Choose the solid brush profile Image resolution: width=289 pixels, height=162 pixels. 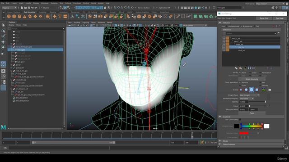coord(252,90)
